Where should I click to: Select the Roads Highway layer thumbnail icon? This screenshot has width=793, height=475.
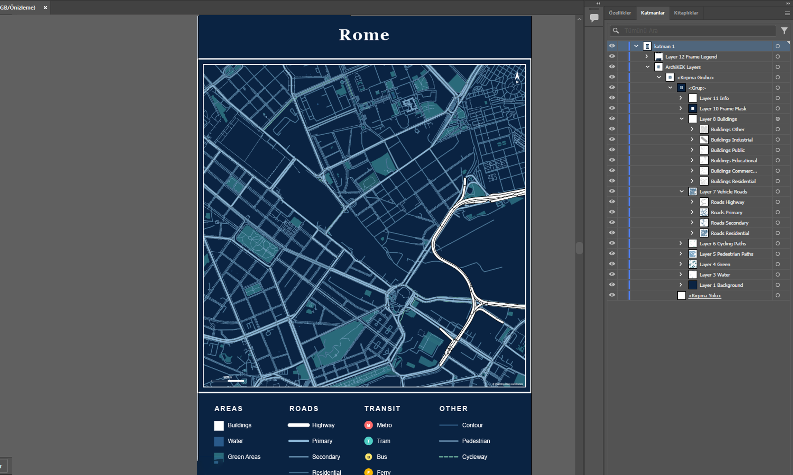tap(704, 202)
